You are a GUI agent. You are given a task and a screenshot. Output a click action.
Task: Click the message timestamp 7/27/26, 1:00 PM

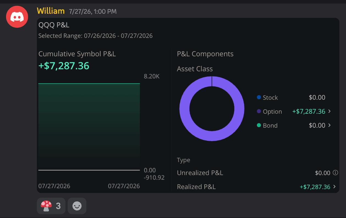(x=93, y=12)
